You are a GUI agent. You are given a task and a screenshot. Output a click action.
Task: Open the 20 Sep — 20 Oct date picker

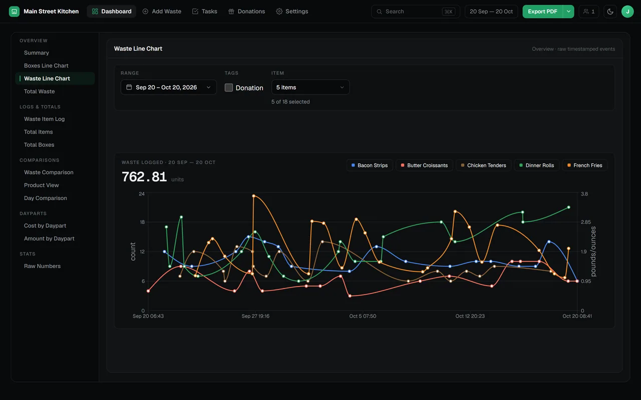(x=491, y=11)
